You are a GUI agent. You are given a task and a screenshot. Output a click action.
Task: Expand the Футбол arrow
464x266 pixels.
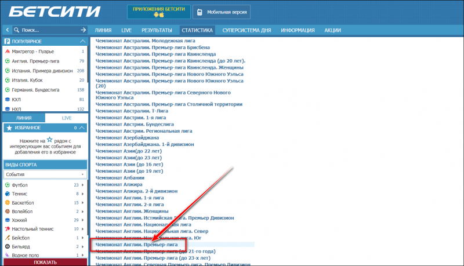point(82,185)
